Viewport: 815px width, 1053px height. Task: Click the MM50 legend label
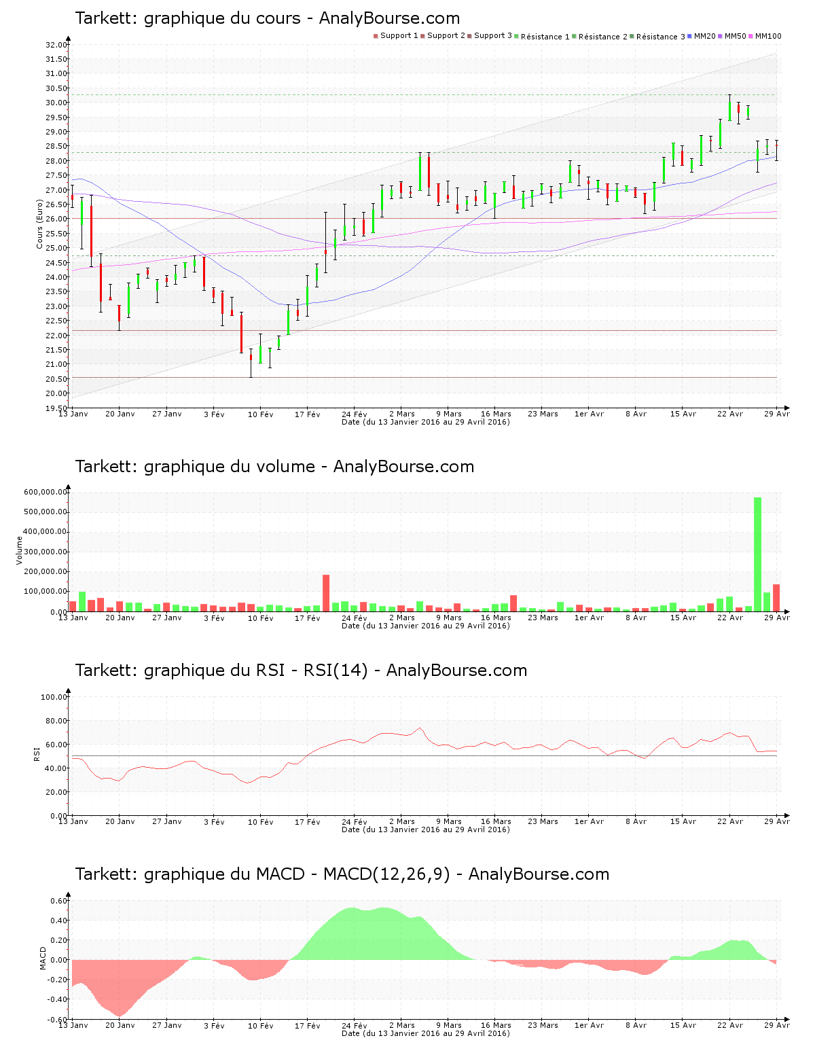[x=736, y=36]
